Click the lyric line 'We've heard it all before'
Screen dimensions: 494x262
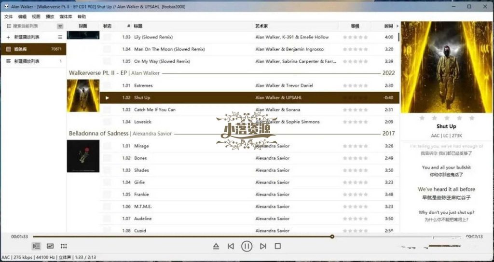tap(446, 190)
